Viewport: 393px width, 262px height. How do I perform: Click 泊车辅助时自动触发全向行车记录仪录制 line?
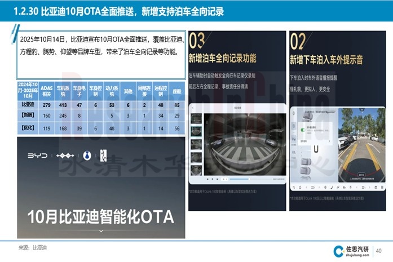click(222, 76)
